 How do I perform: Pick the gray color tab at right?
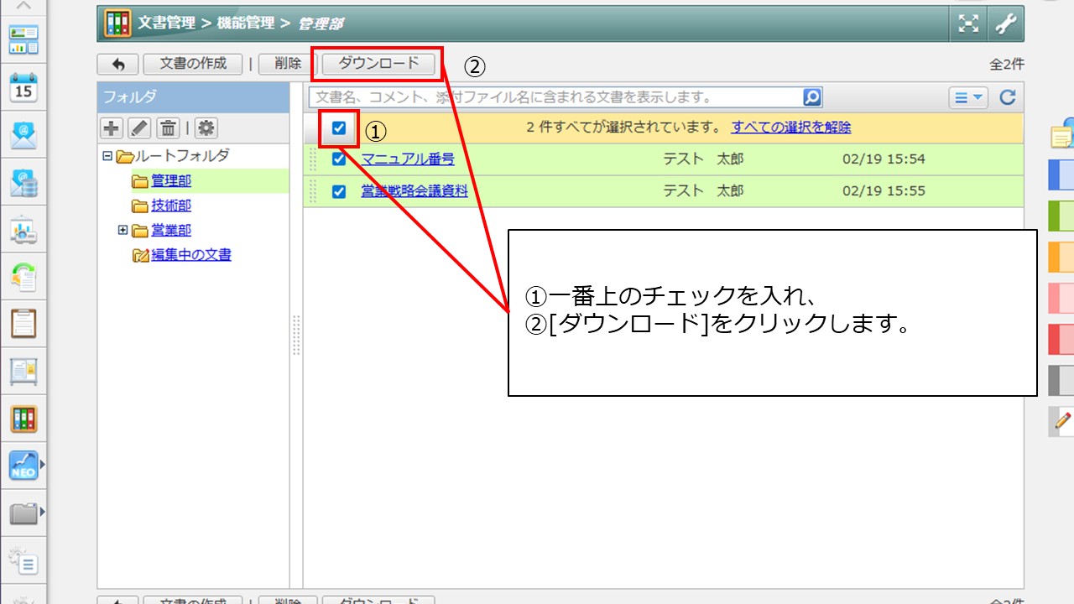1062,380
